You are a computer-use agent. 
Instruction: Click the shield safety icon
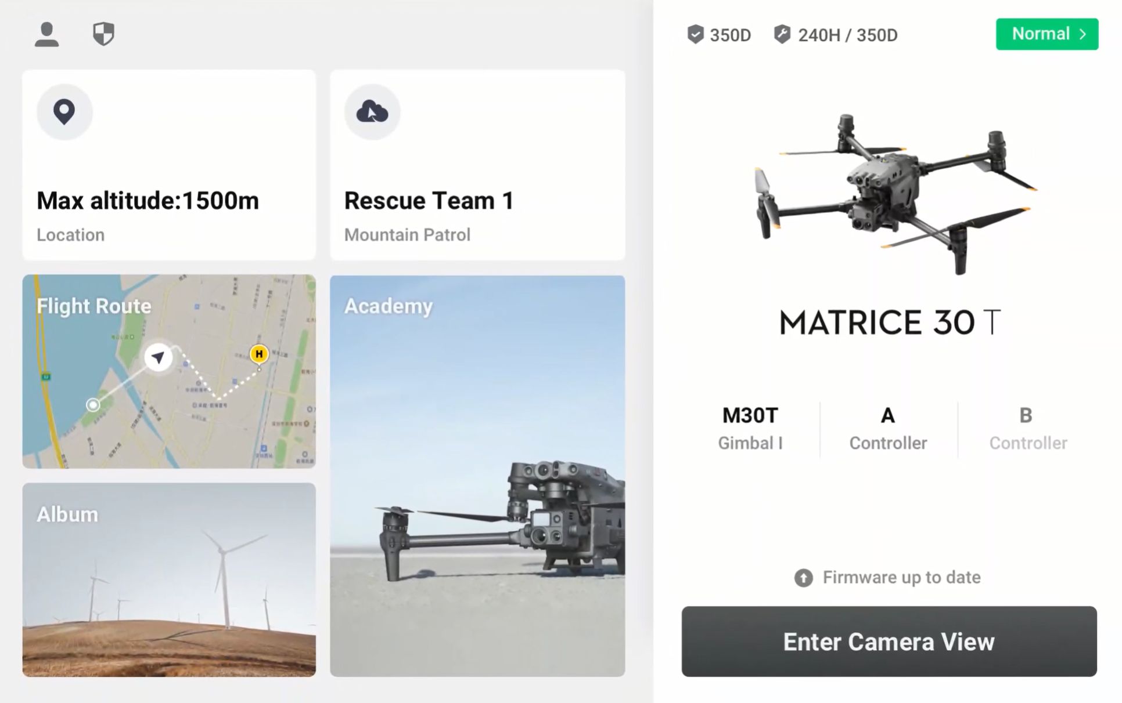click(103, 34)
